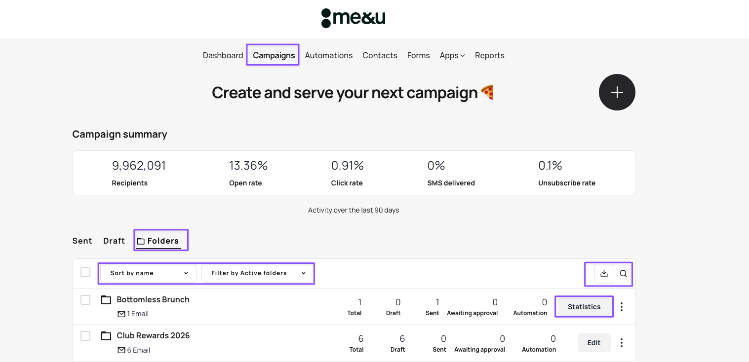Click the Club Rewards 2026 folder icon
Viewport: 749px width, 362px height.
[106, 336]
